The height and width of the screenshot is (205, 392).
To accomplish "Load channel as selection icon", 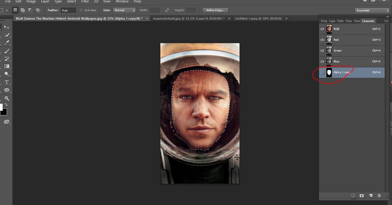I will coord(353,195).
